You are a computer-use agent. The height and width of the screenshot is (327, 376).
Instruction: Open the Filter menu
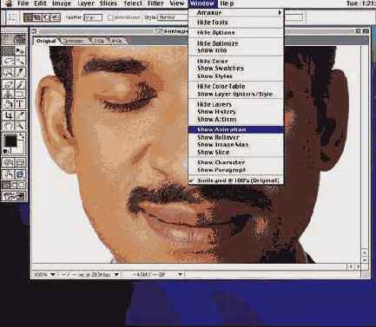[x=155, y=3]
